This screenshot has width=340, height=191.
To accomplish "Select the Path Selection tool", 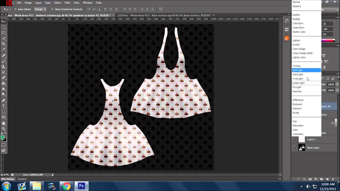I will coord(3,112).
